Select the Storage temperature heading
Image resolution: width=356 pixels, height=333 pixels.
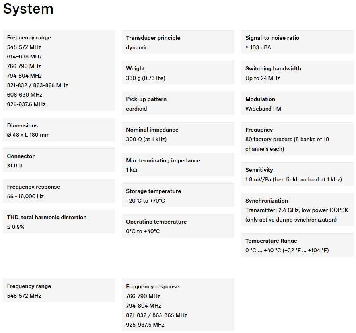(153, 191)
